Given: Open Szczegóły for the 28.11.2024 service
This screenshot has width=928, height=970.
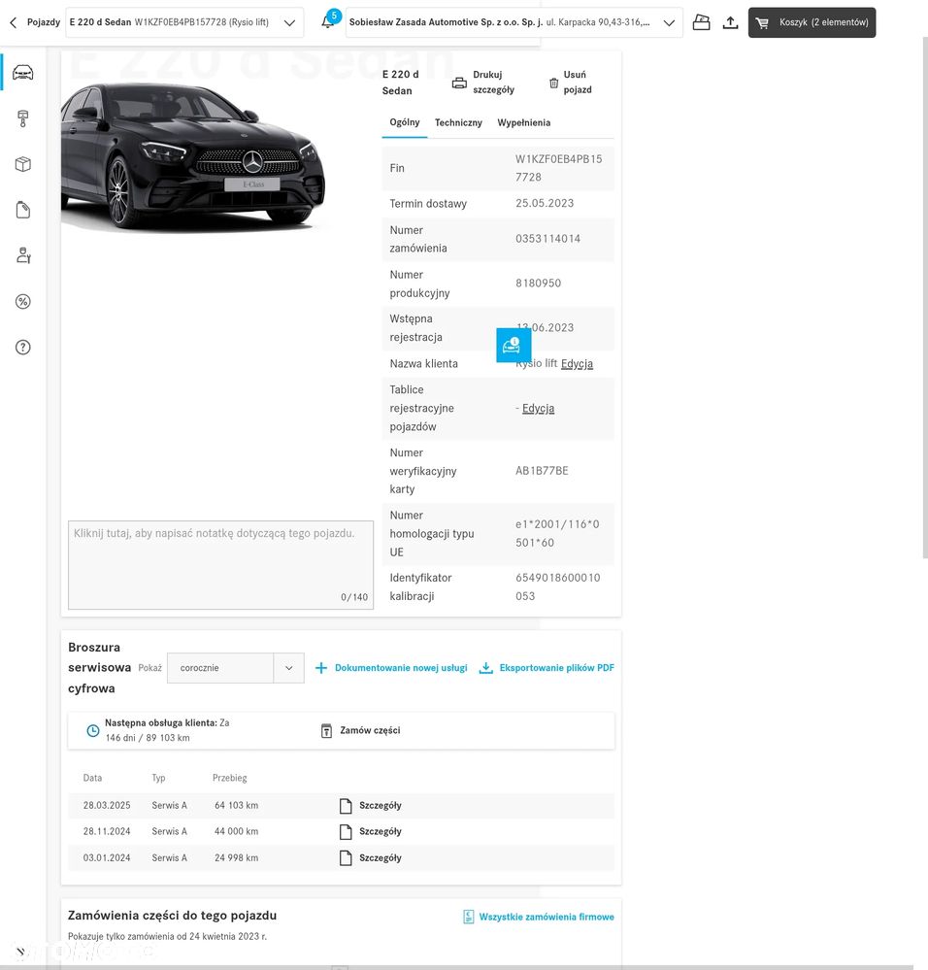Looking at the screenshot, I should click(x=381, y=831).
